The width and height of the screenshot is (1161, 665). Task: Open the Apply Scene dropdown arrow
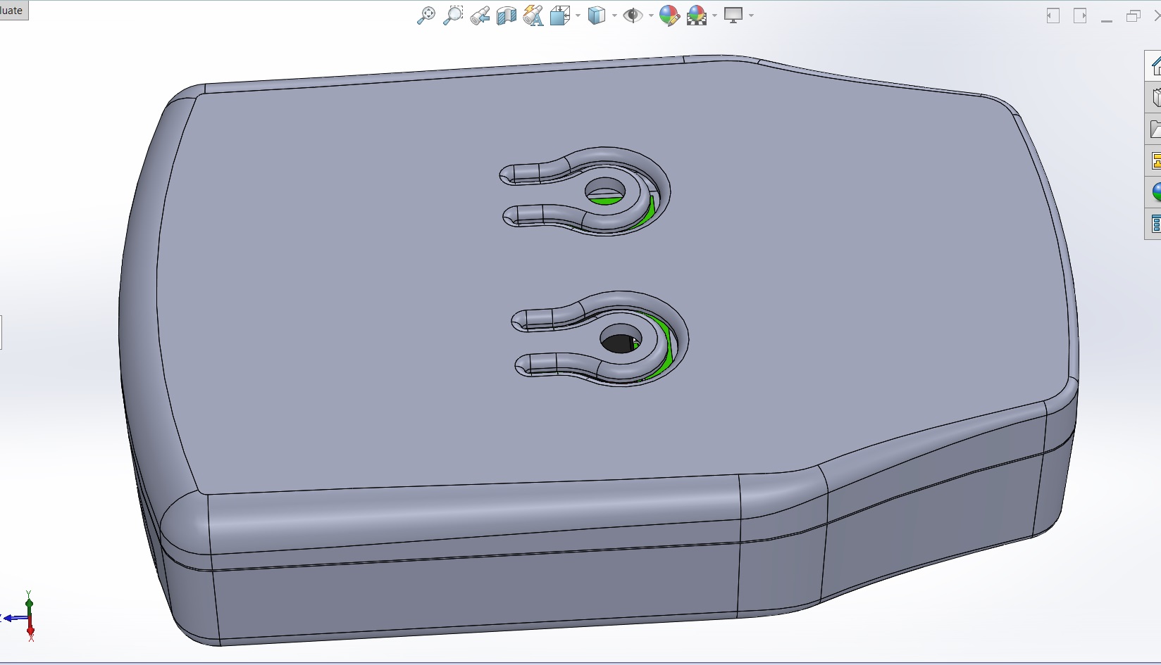tap(714, 15)
